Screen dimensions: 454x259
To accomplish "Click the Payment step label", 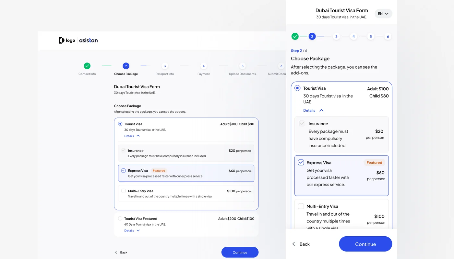I will [204, 74].
